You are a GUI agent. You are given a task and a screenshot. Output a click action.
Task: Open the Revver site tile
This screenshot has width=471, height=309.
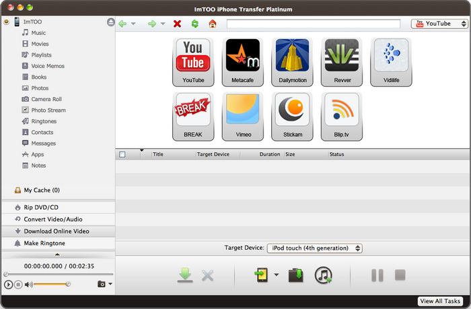pos(342,62)
